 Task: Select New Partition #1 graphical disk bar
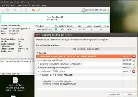(x=55, y=18)
